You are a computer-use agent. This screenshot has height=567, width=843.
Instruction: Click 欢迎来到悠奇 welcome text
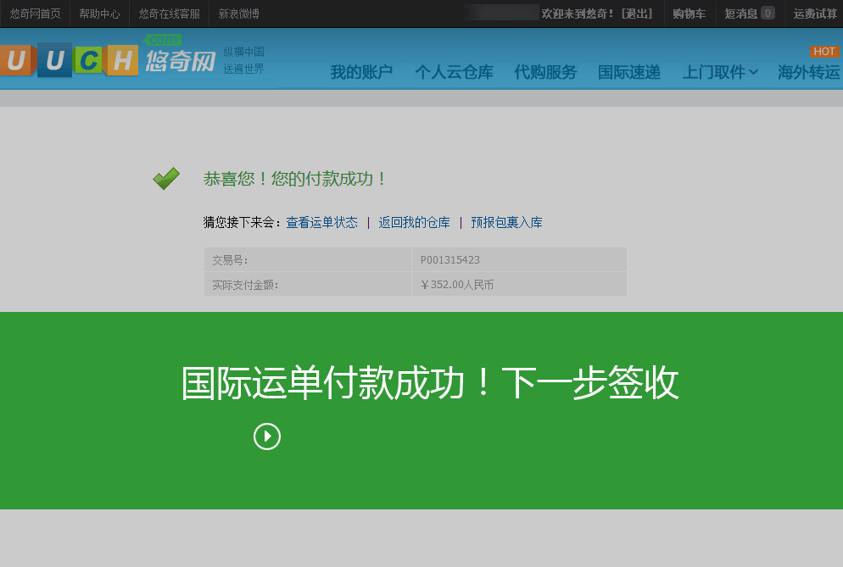(578, 14)
